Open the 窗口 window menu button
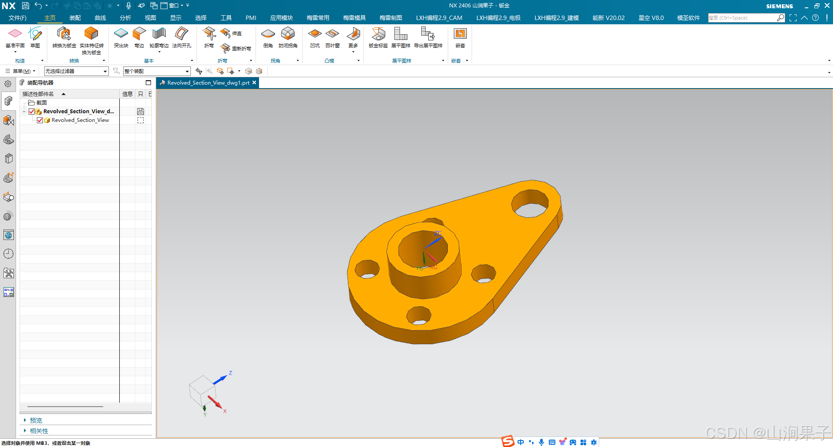The width and height of the screenshot is (833, 447). 172,6
